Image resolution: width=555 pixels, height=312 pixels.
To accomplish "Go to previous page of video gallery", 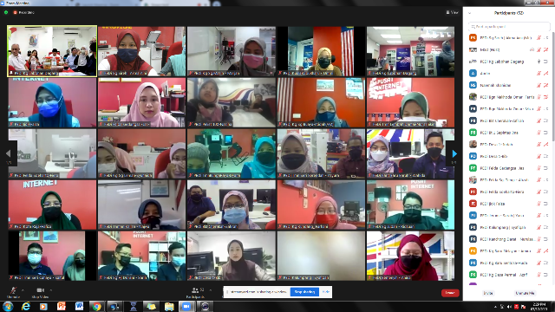I will [x=9, y=153].
